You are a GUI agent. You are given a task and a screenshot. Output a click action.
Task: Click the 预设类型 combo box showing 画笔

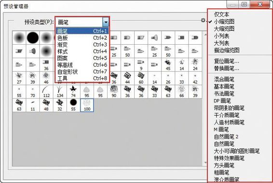coord(82,22)
